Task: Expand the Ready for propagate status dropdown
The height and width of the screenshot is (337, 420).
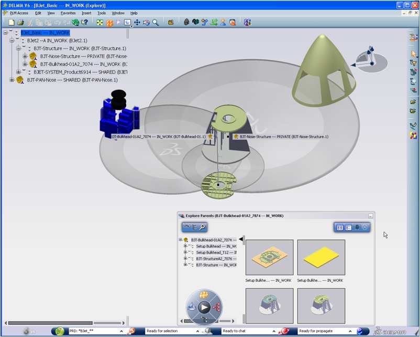Action: point(350,331)
